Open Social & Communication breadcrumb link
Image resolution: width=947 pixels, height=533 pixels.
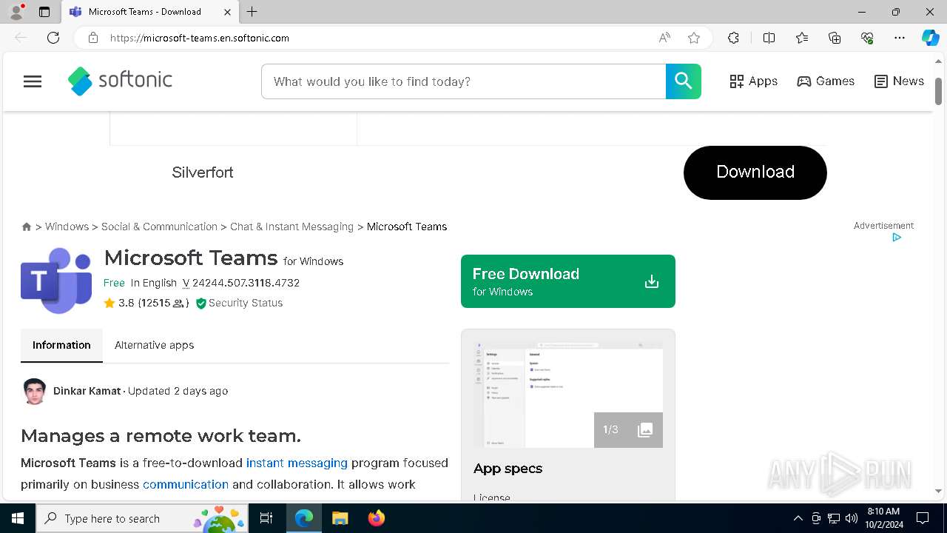tap(159, 227)
